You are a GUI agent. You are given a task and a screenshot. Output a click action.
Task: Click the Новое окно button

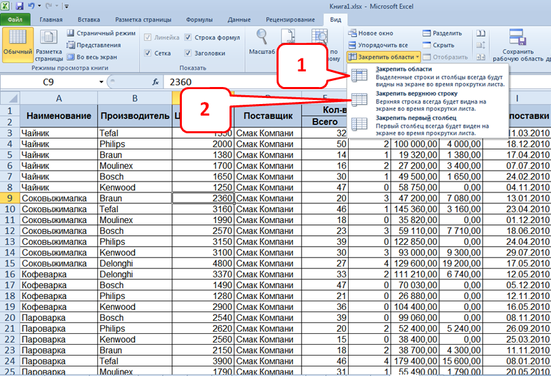tap(370, 33)
